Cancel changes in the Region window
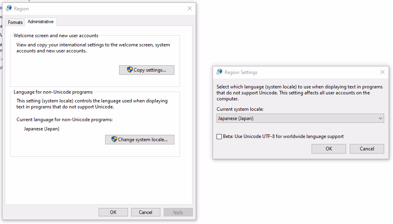The width and height of the screenshot is (393, 224). 145,212
